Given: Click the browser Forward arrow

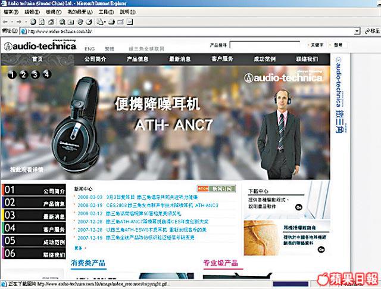Looking at the screenshot, I should [x=18, y=22].
